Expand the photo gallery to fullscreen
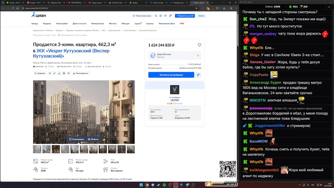Image resolution: width=334 pixels, height=188 pixels. [x=130, y=85]
